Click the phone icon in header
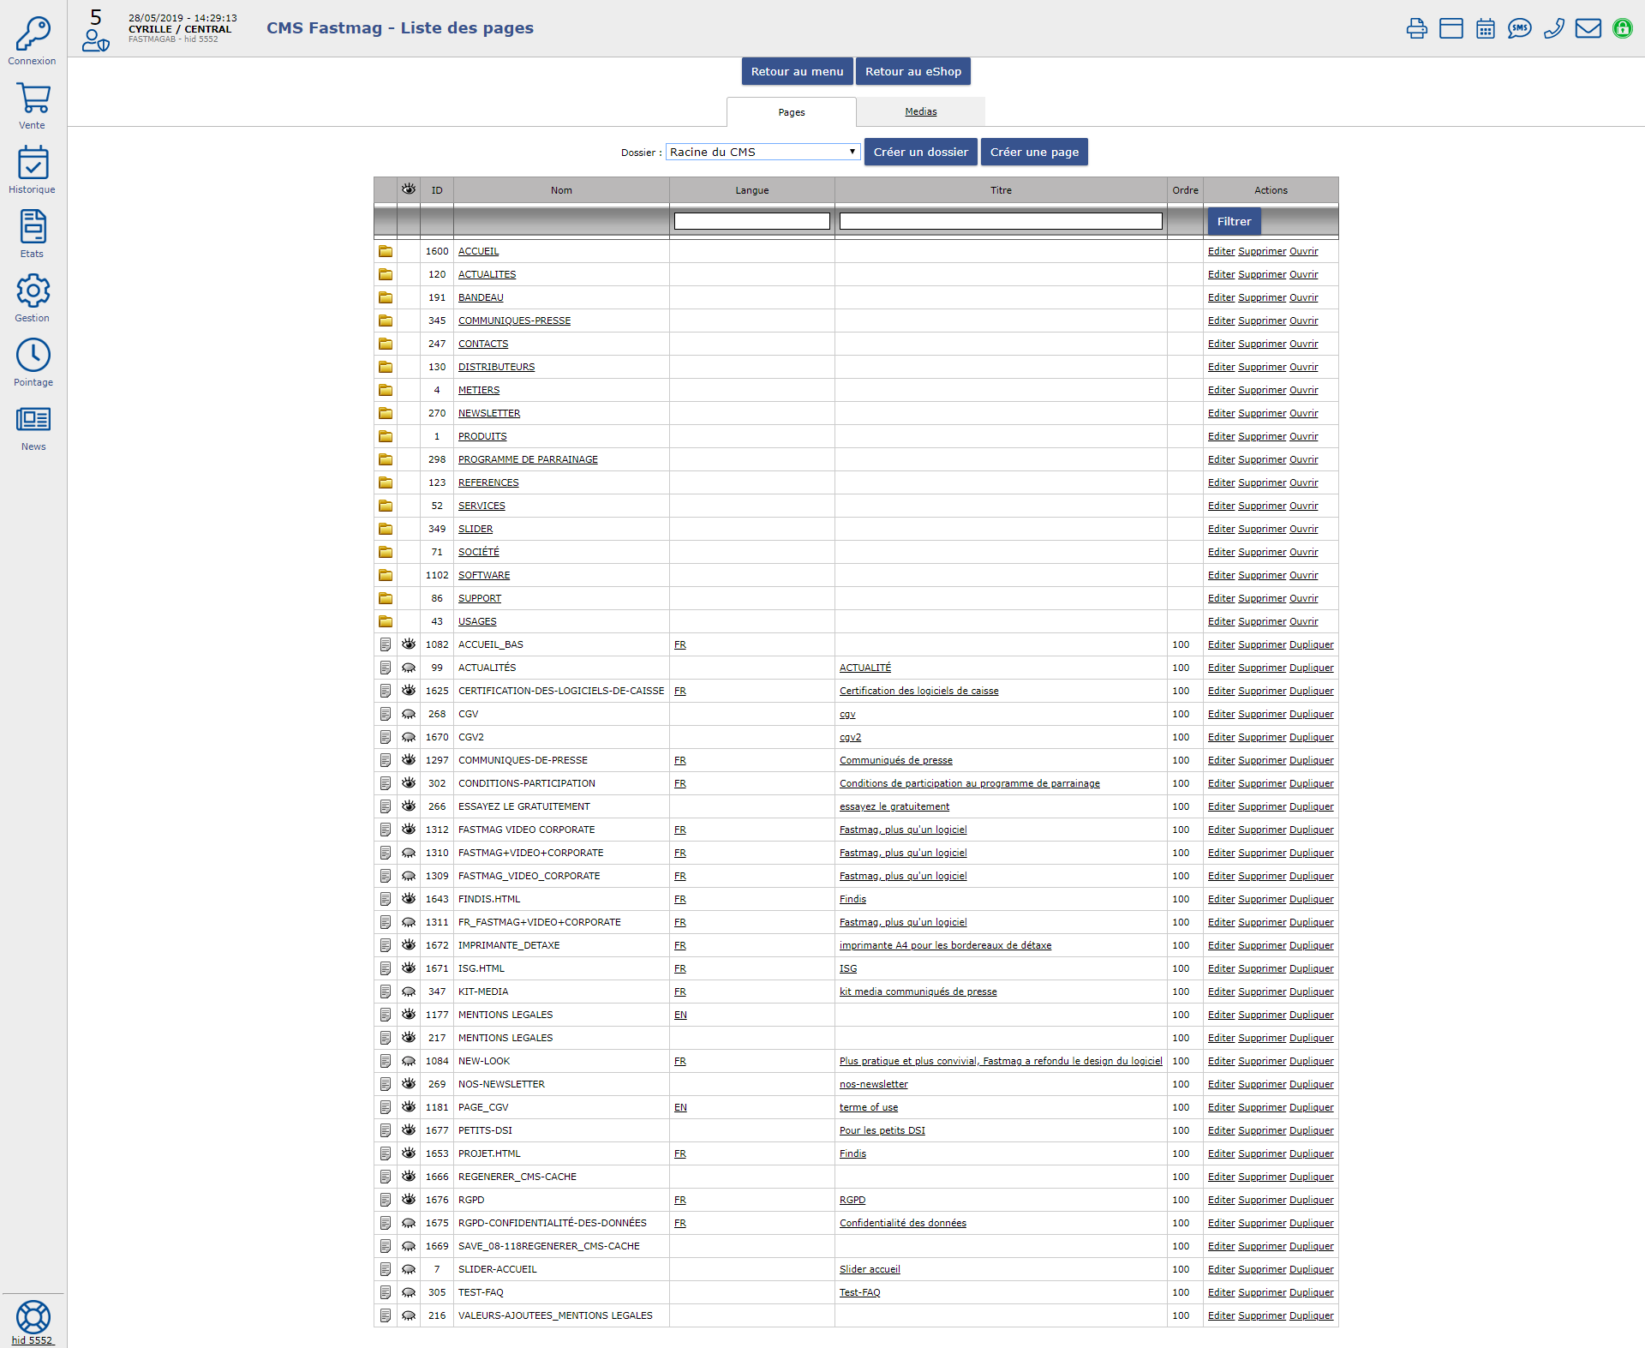The height and width of the screenshot is (1348, 1645). pos(1554,28)
